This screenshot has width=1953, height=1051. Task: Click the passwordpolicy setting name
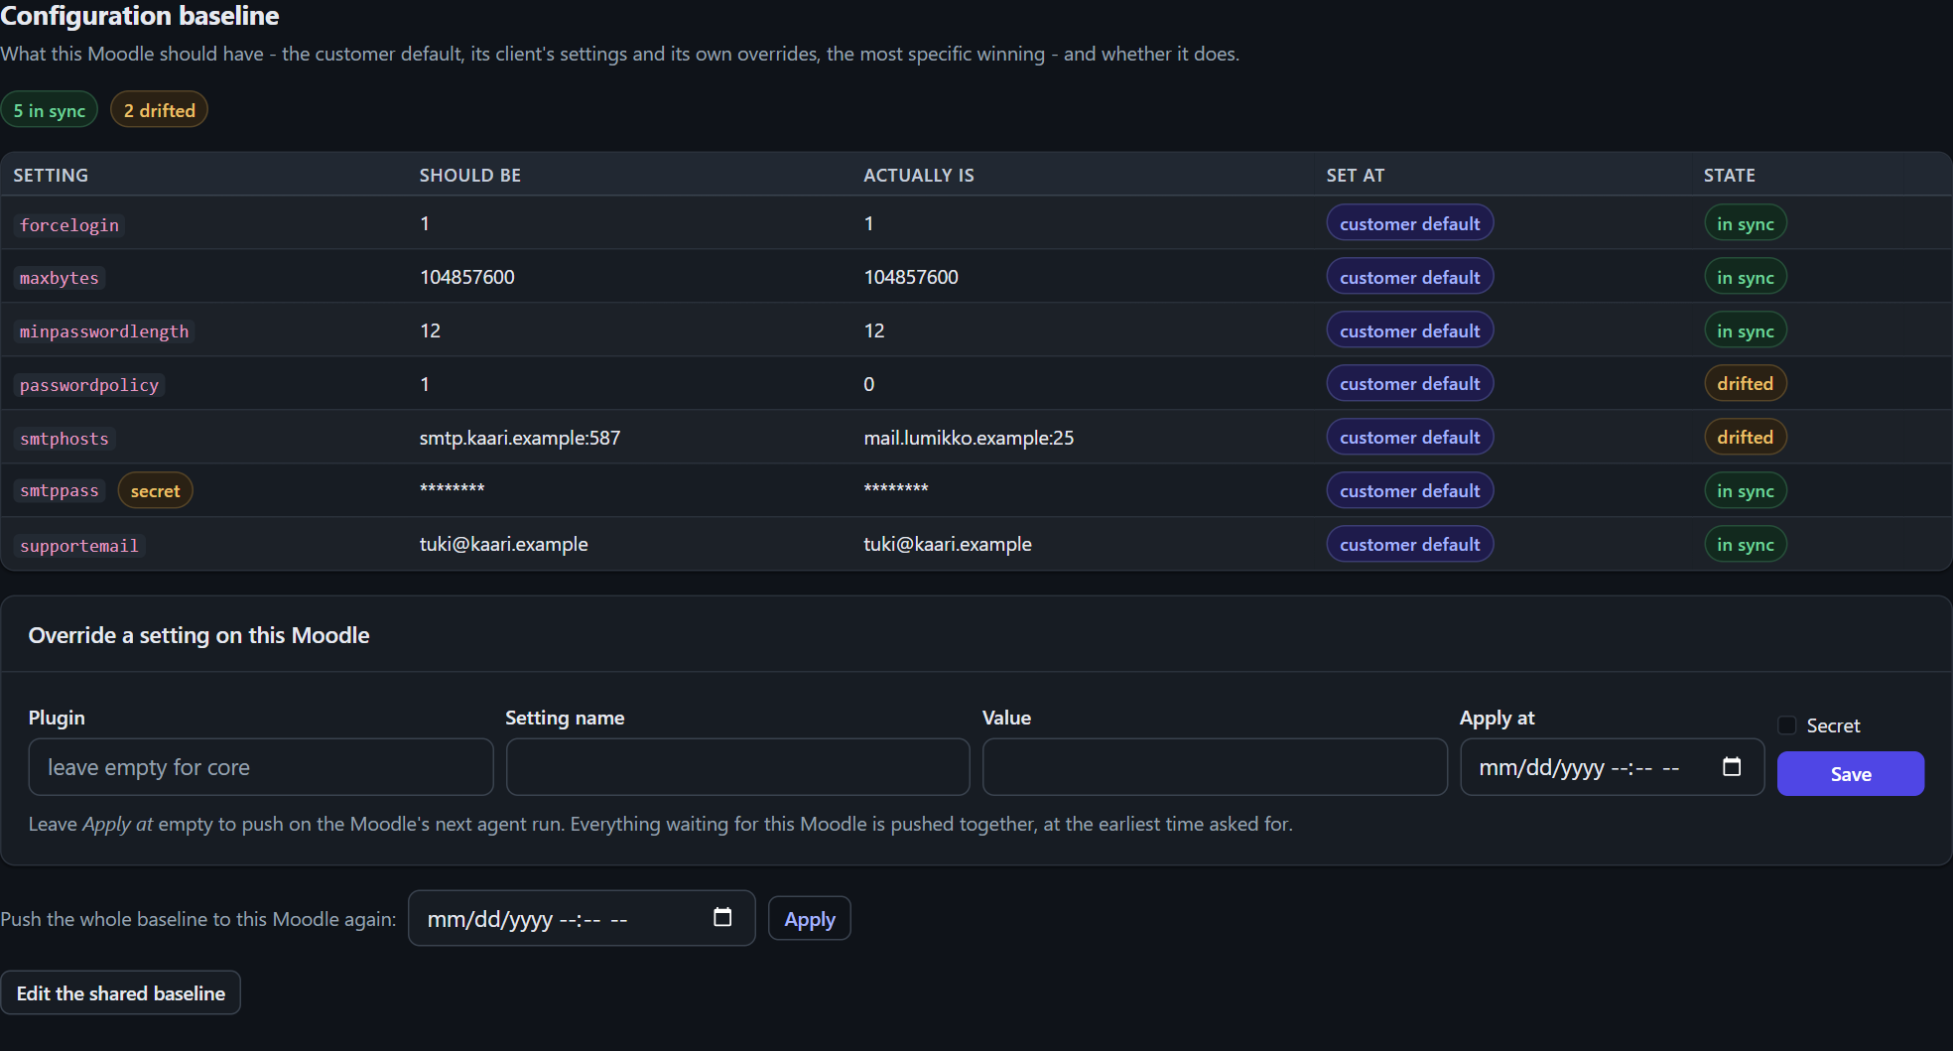point(89,385)
